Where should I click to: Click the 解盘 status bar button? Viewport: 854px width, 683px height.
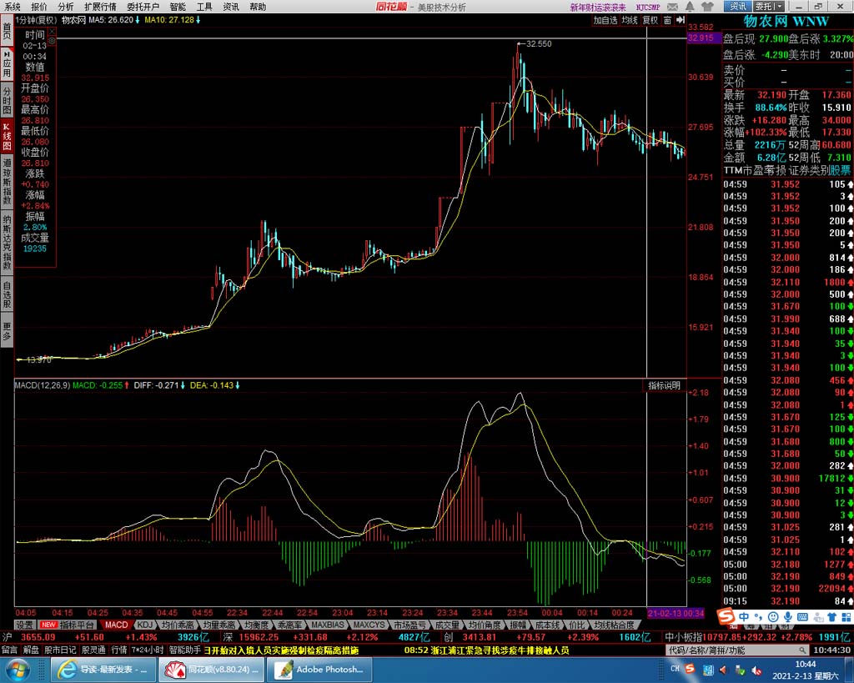tap(31, 650)
